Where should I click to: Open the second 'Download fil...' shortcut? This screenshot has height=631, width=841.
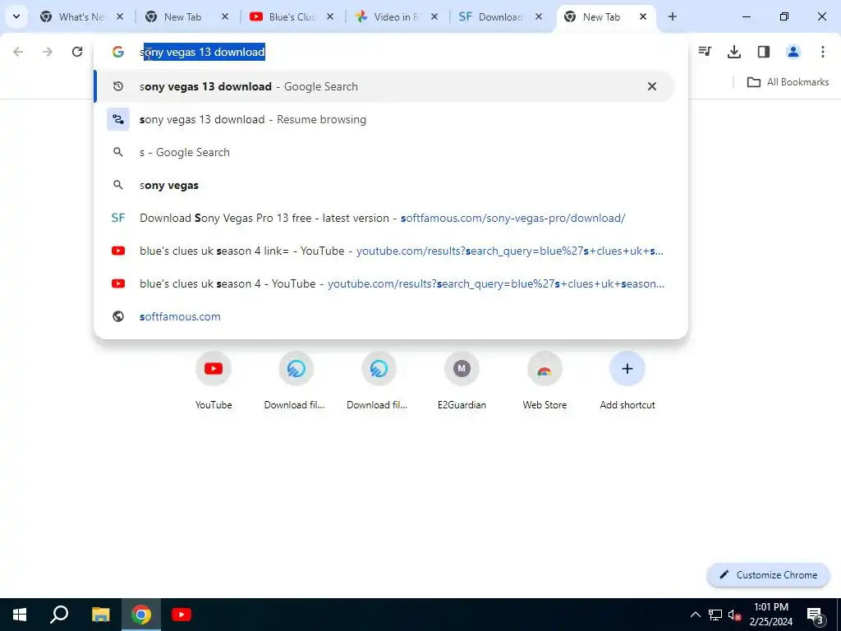point(378,381)
